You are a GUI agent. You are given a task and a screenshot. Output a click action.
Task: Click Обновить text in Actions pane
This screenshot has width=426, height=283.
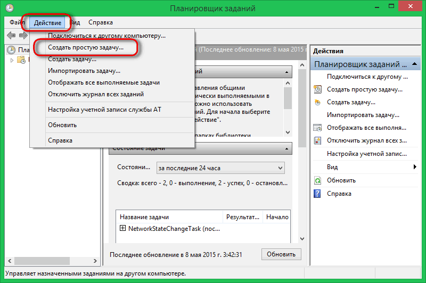click(x=341, y=180)
